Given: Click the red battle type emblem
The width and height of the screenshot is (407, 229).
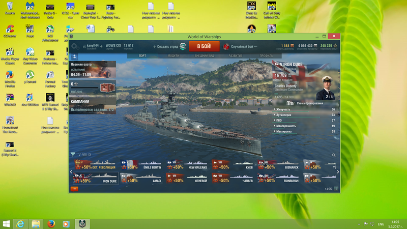Looking at the screenshot, I should [226, 46].
